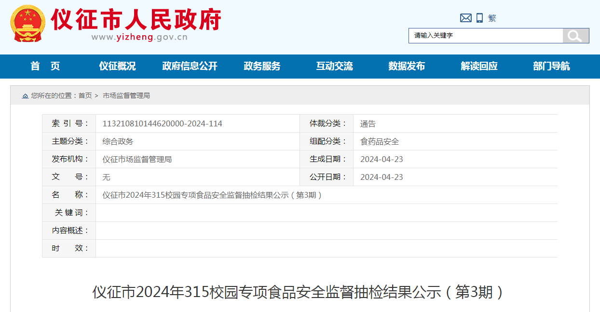Open the 仪征概况 navigation tab
600x312 pixels.
(x=117, y=66)
